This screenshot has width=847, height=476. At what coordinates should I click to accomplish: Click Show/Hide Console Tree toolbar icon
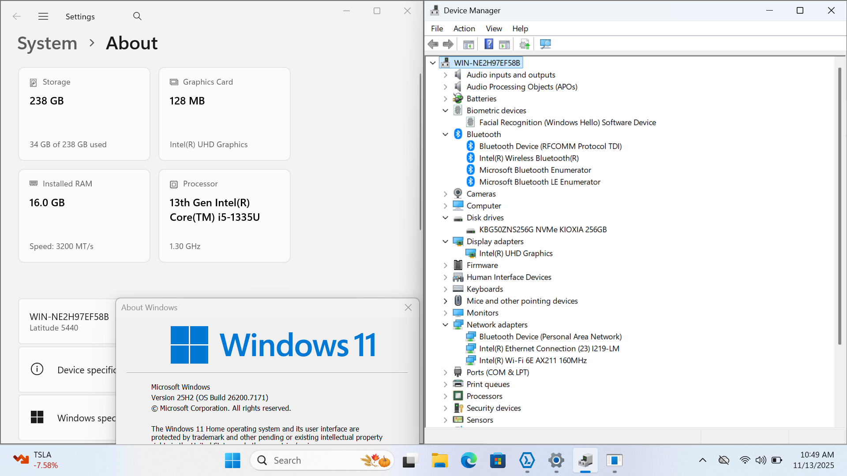click(x=468, y=44)
